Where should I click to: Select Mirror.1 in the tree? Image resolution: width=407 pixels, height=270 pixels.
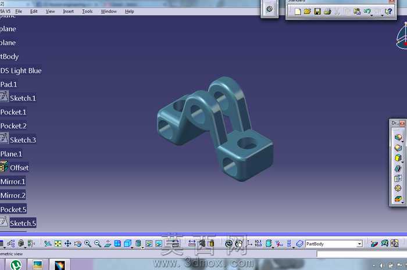pyautogui.click(x=13, y=182)
